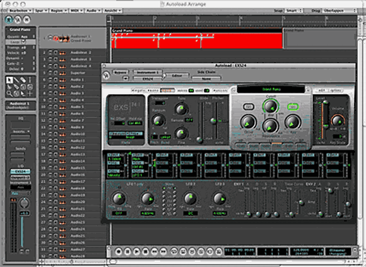Click the Metronome button, last round transport icon
The width and height of the screenshot is (366, 267).
pos(218,252)
